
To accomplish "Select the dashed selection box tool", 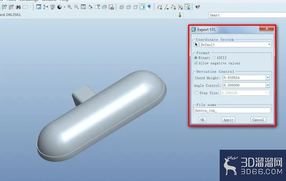I will (x=25, y=7).
